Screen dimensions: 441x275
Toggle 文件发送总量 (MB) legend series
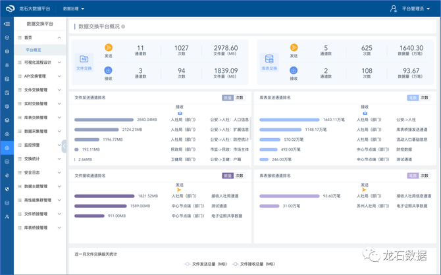click(x=205, y=264)
